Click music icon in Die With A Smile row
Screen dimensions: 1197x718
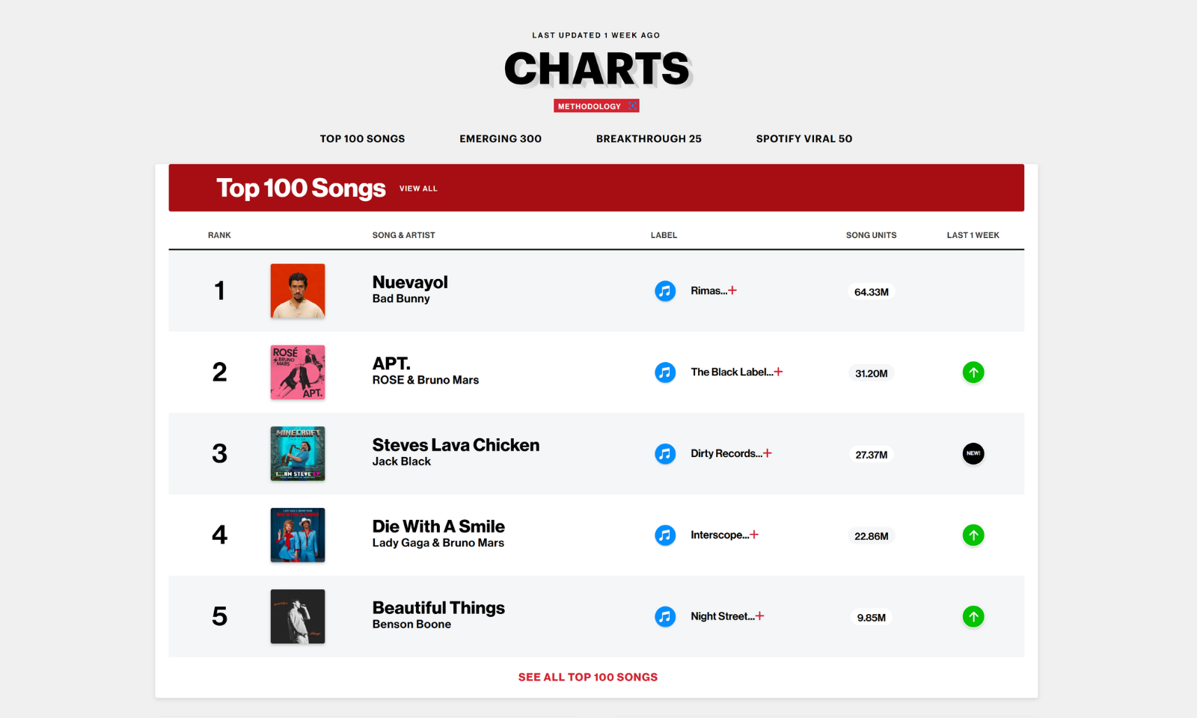tap(665, 536)
